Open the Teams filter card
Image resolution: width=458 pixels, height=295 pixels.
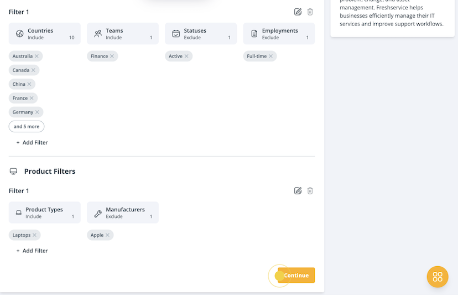[123, 34]
